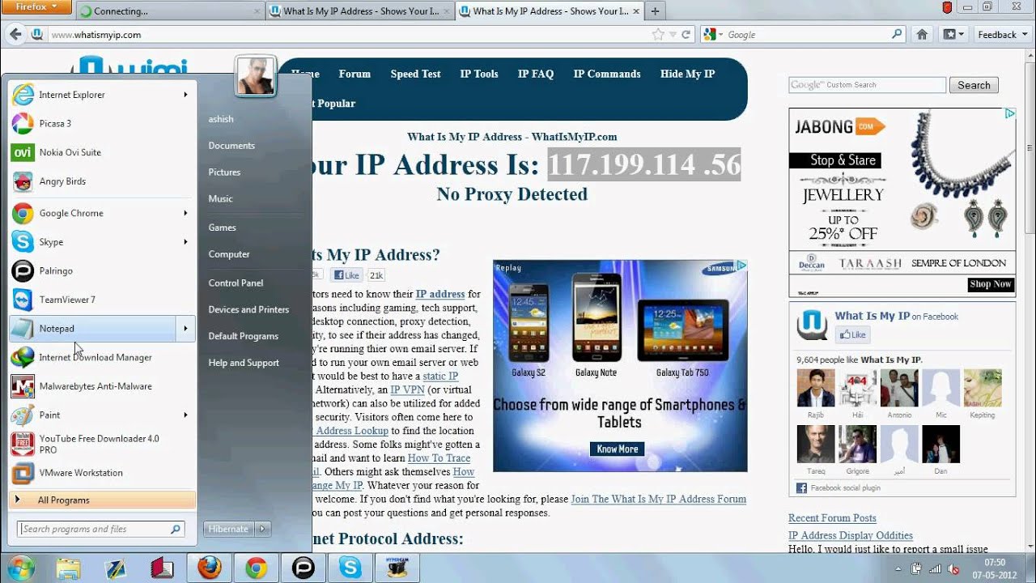Click the Hibernate button
Viewport: 1036px width, 583px height.
(229, 529)
